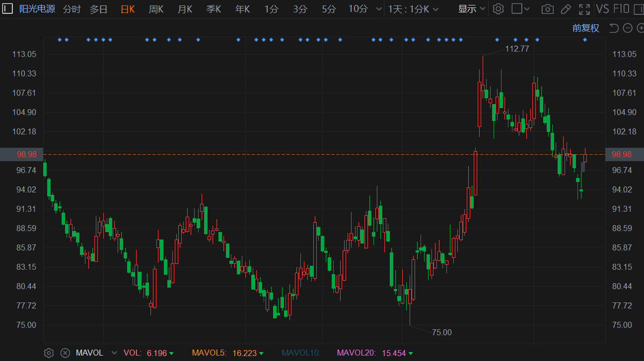Click 85.87 on the left price axis
Image resolution: width=644 pixels, height=361 pixels.
click(26, 247)
